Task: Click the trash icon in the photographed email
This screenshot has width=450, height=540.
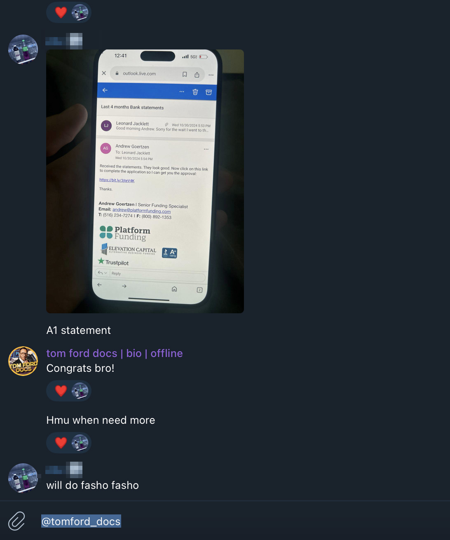Action: pyautogui.click(x=195, y=92)
